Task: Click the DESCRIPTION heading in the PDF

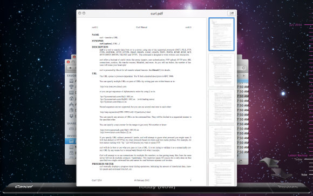Action: (100, 47)
